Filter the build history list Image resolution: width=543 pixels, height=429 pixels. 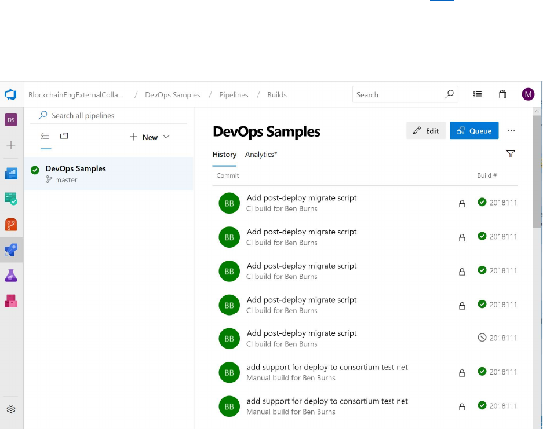(x=511, y=154)
